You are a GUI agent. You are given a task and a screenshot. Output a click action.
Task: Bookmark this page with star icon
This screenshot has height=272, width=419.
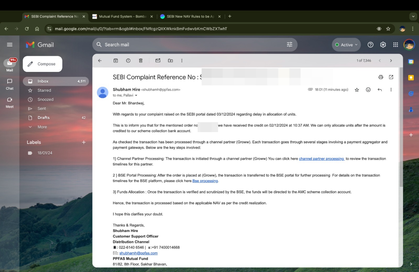click(x=388, y=29)
